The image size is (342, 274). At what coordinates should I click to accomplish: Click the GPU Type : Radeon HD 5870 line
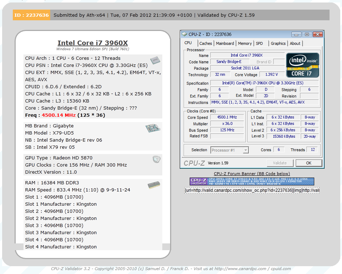coord(59,158)
